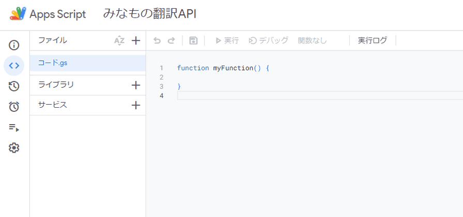Start debugging with デバッグ button
This screenshot has height=217, width=463.
click(268, 41)
